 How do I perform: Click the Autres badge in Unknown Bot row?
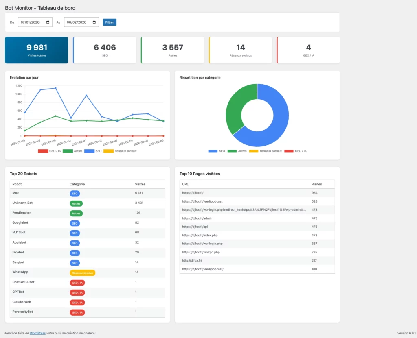[x=76, y=204]
